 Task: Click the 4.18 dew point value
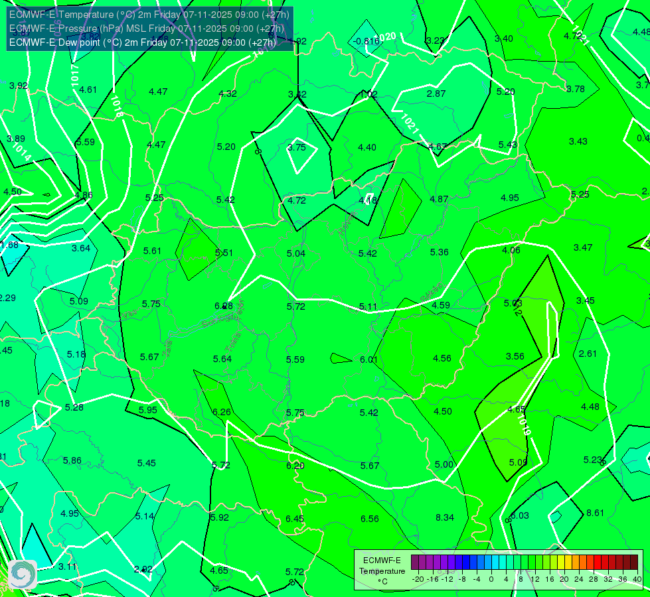[368, 200]
